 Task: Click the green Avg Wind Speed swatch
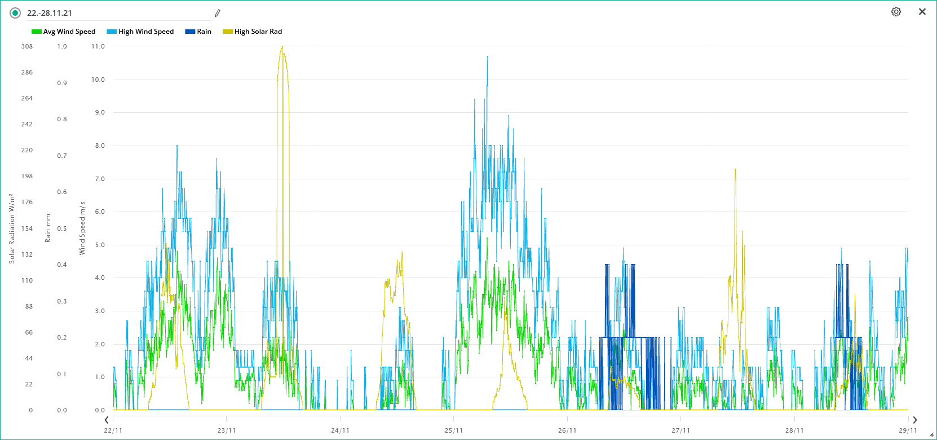click(x=37, y=32)
